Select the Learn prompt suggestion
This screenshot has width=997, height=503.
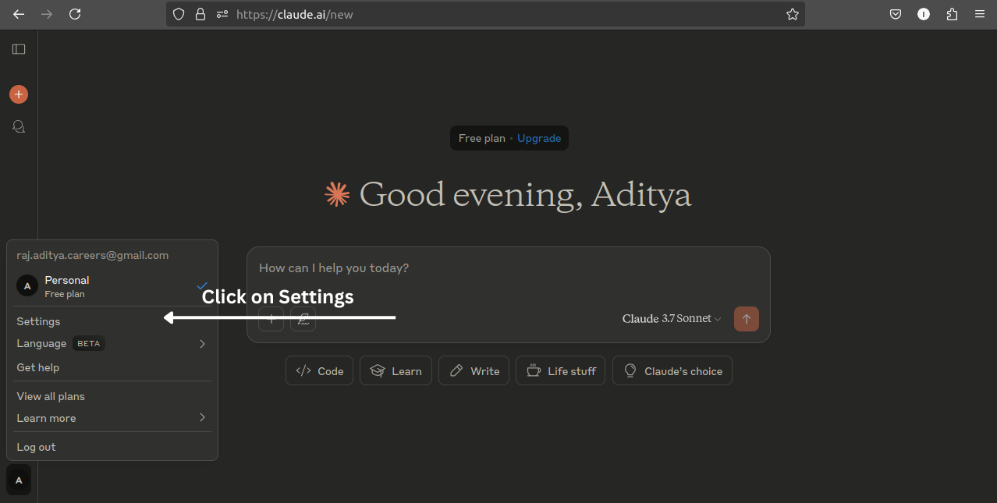click(396, 370)
